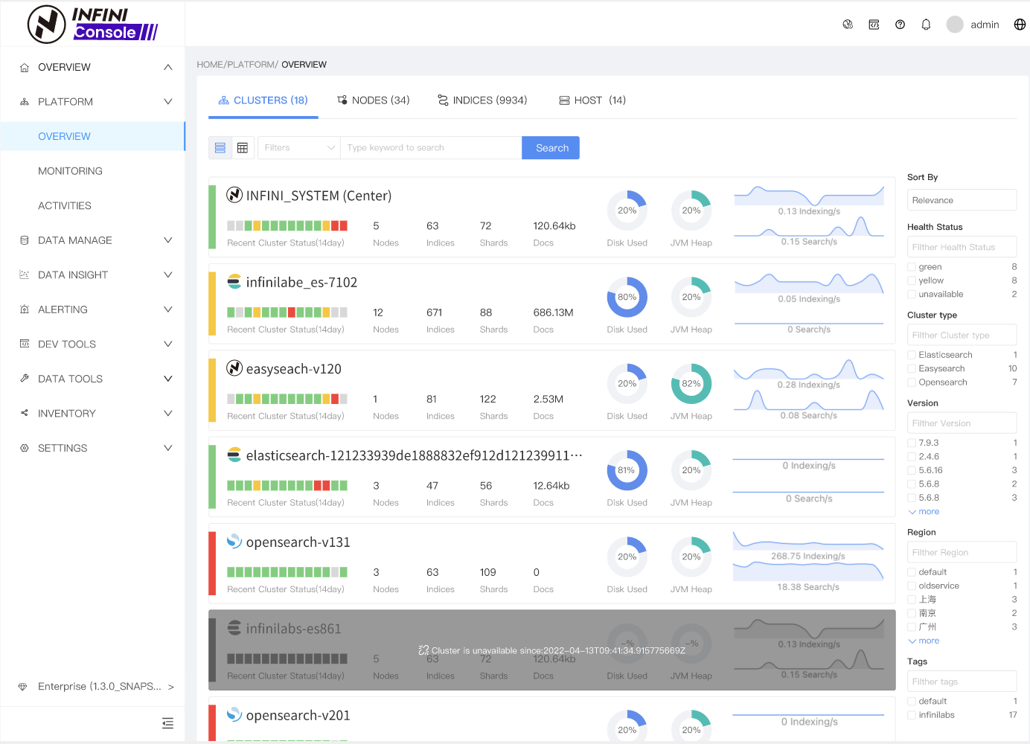The width and height of the screenshot is (1030, 744).
Task: Switch to the NODES (34) tab
Action: click(373, 100)
